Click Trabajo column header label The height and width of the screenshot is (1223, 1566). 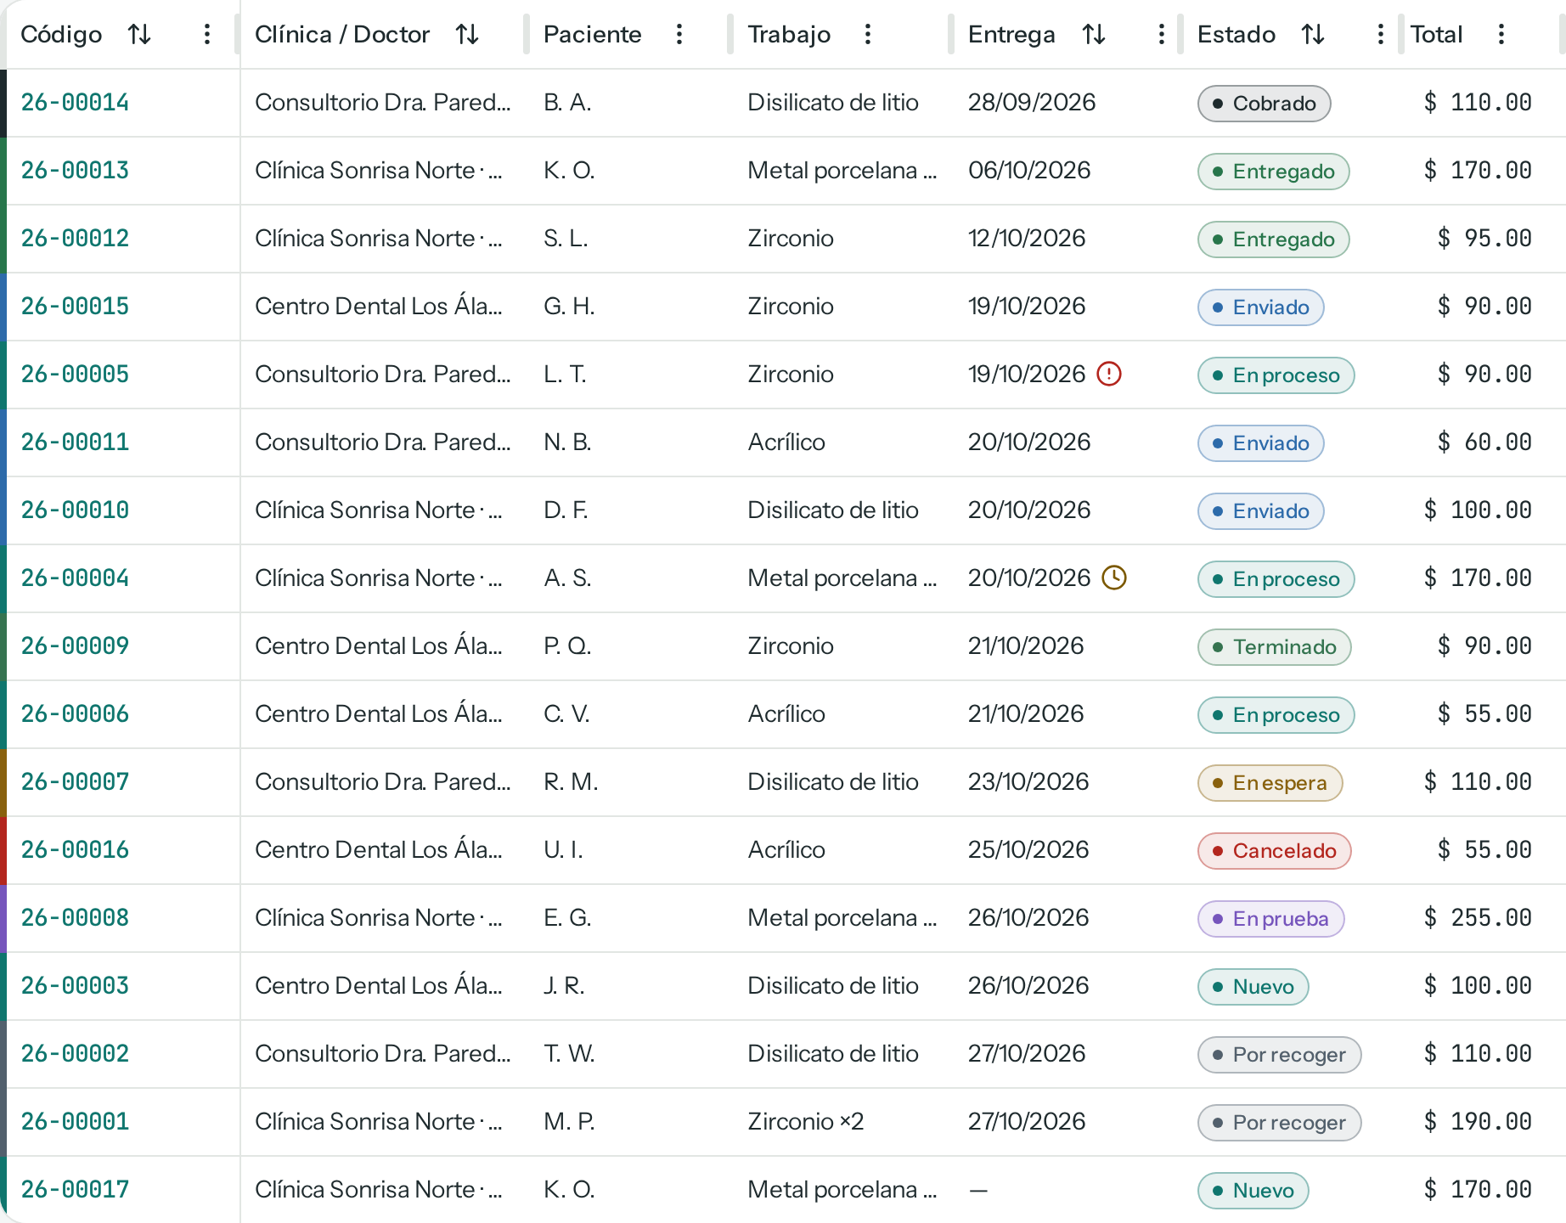[x=789, y=34]
